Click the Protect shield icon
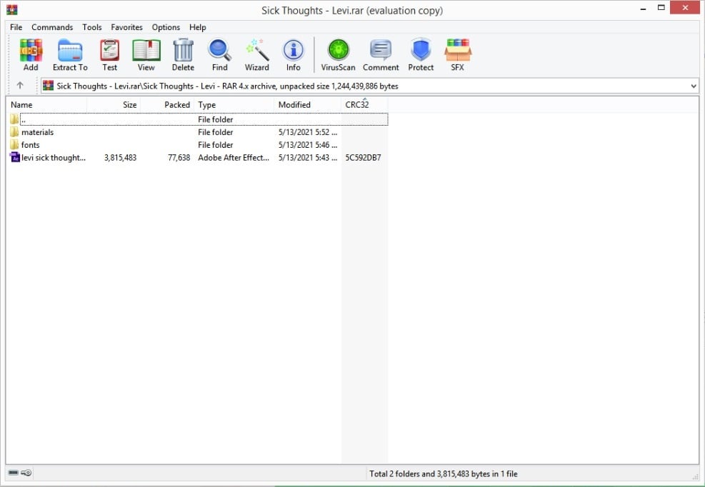The width and height of the screenshot is (705, 487). pos(421,50)
